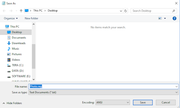Screen dimensions: 180x108
Task: Click the Desktop icon in navigation pane
Action: (x=9, y=32)
